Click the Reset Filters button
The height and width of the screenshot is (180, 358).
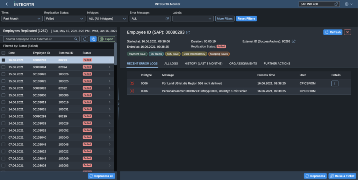[x=246, y=18]
